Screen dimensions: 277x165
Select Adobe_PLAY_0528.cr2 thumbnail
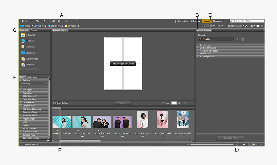(142, 119)
